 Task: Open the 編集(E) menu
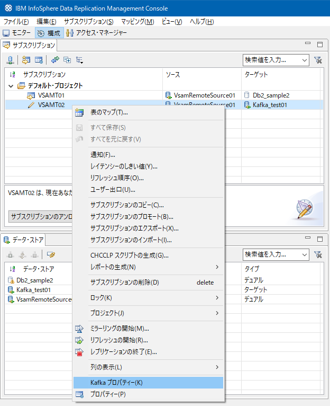coord(47,22)
